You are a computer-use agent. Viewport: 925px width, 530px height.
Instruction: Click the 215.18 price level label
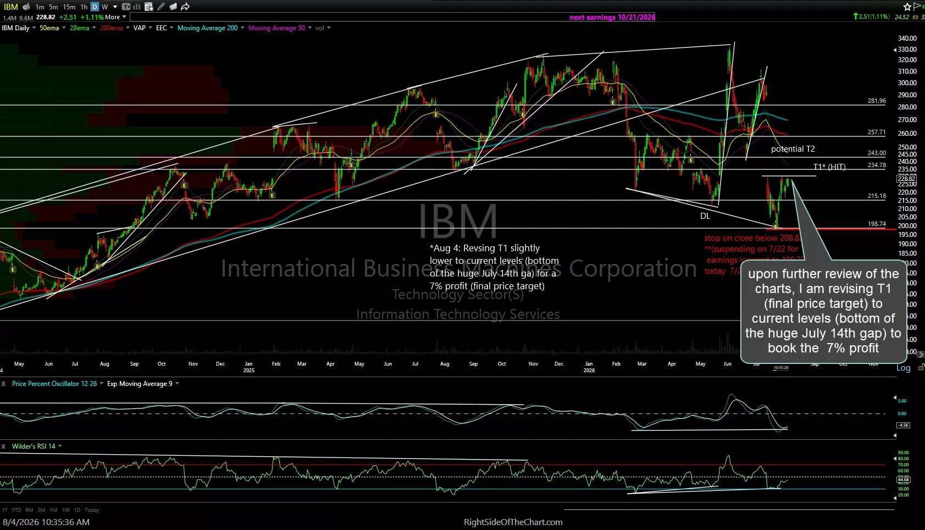(877, 196)
